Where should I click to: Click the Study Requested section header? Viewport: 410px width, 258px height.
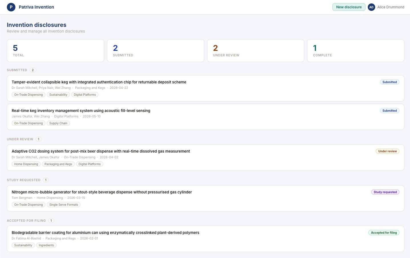pyautogui.click(x=24, y=180)
